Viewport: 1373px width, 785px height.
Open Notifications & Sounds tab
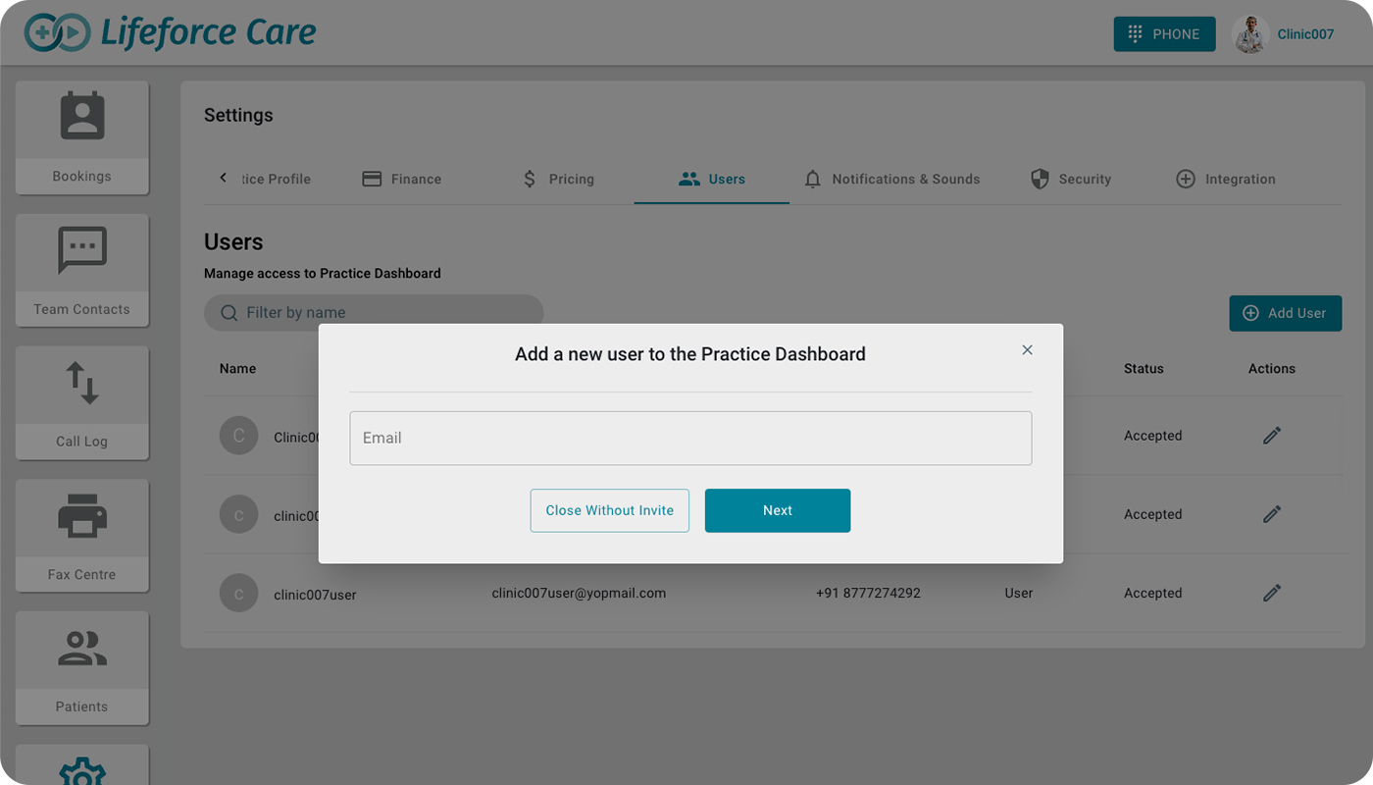[x=891, y=180]
